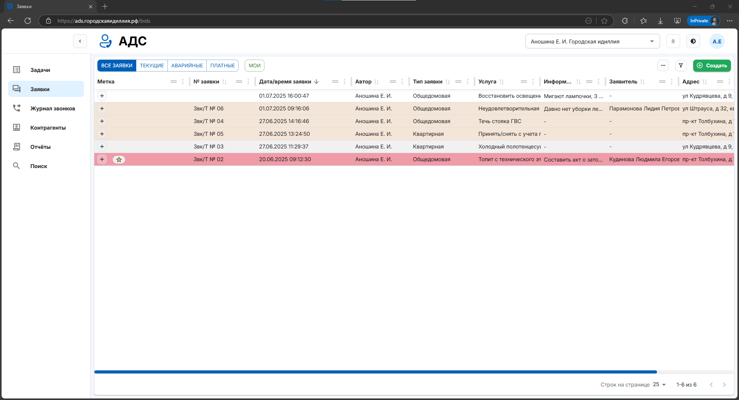Switch to the ТЕКУЩИЕ tab
This screenshot has width=739, height=400.
(x=152, y=66)
